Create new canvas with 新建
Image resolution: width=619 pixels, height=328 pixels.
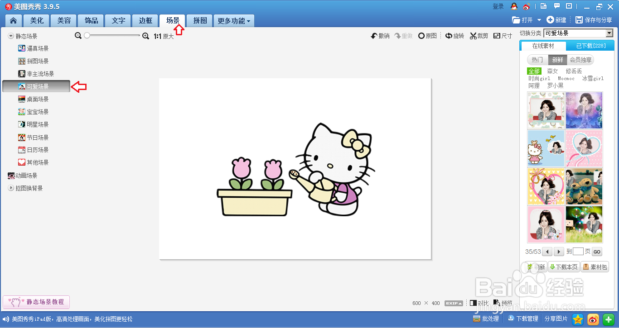tap(556, 20)
